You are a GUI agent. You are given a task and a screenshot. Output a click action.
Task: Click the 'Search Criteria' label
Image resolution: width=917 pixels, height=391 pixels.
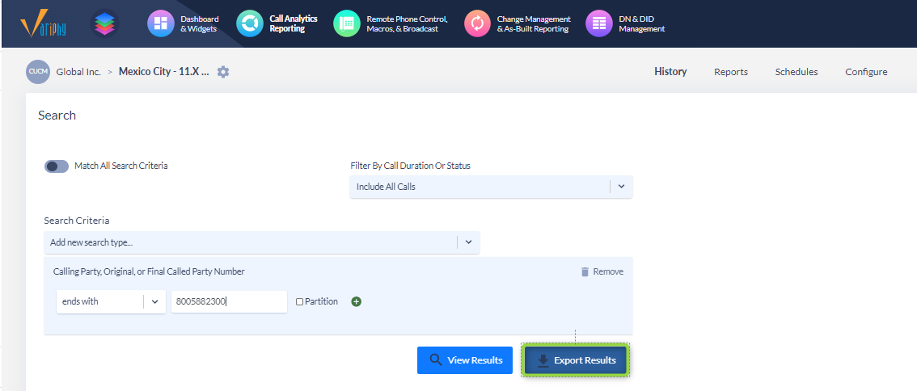pyautogui.click(x=77, y=221)
